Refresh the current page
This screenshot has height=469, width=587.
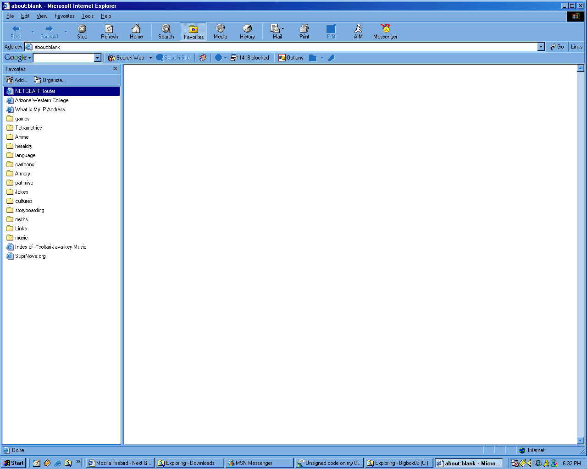[109, 32]
